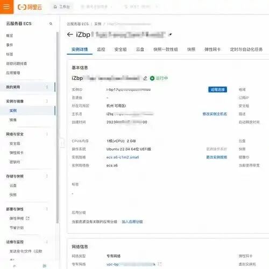
Task: Click 修改实例主机名 link
Action: (x=215, y=114)
